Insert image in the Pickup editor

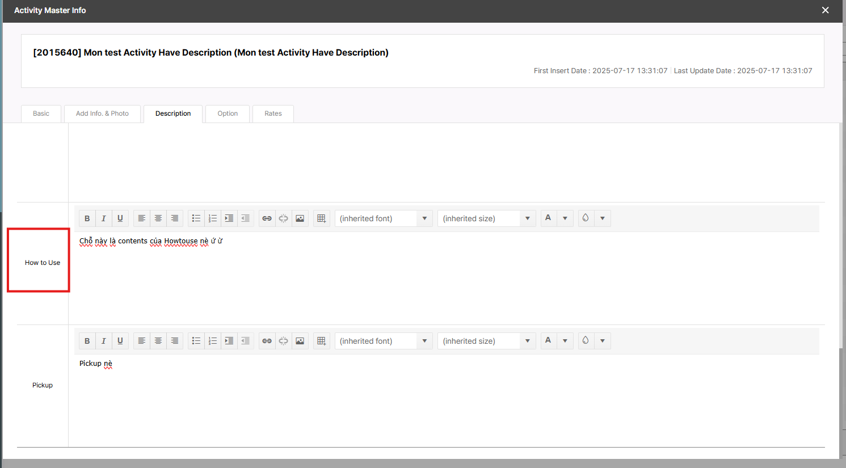pyautogui.click(x=300, y=341)
